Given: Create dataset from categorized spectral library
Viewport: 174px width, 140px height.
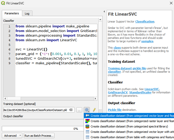Looking at the screenshot, I should [x=129, y=126].
